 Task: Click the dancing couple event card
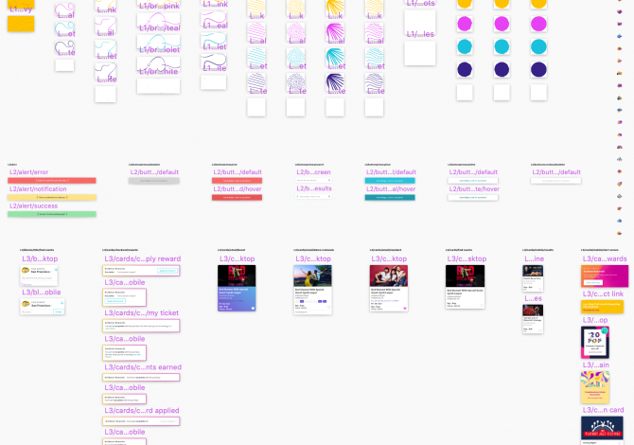coord(312,290)
